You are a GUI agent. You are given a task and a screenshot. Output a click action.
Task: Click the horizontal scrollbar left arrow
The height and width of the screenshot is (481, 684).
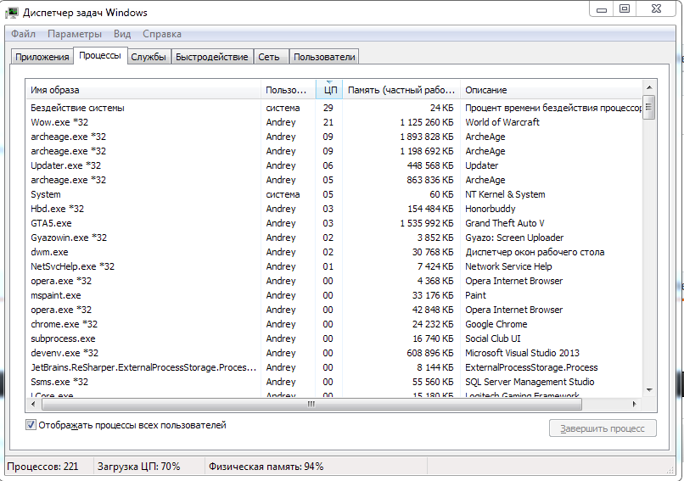[x=33, y=405]
